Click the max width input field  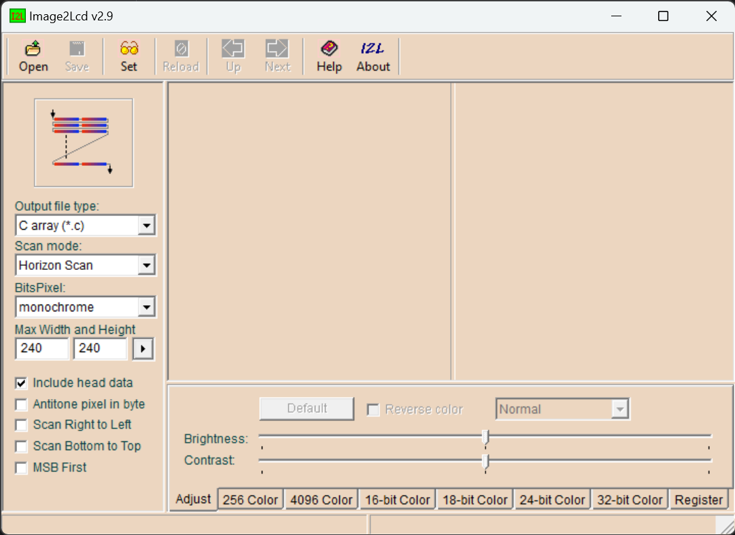pos(41,349)
